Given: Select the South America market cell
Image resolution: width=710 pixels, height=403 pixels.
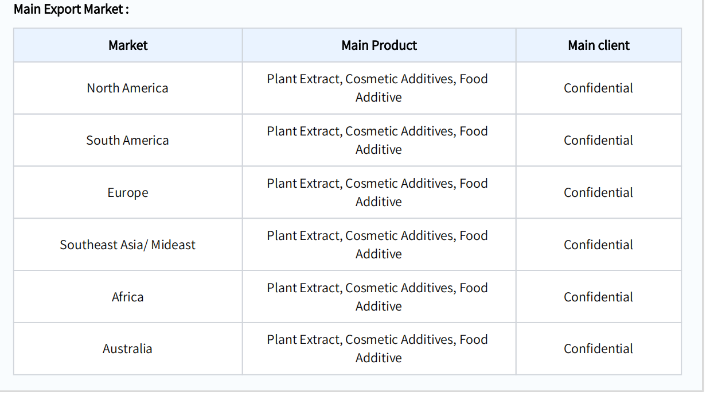Looking at the screenshot, I should [x=128, y=141].
